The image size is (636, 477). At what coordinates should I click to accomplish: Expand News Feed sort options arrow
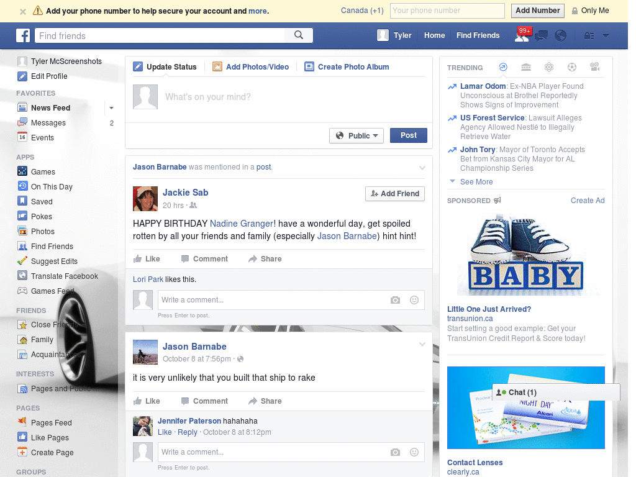[x=111, y=108]
